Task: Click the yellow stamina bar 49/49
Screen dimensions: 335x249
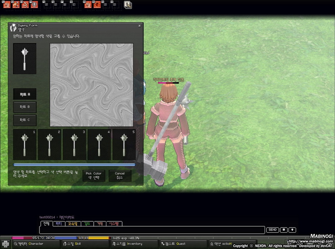Action: click(x=94, y=238)
